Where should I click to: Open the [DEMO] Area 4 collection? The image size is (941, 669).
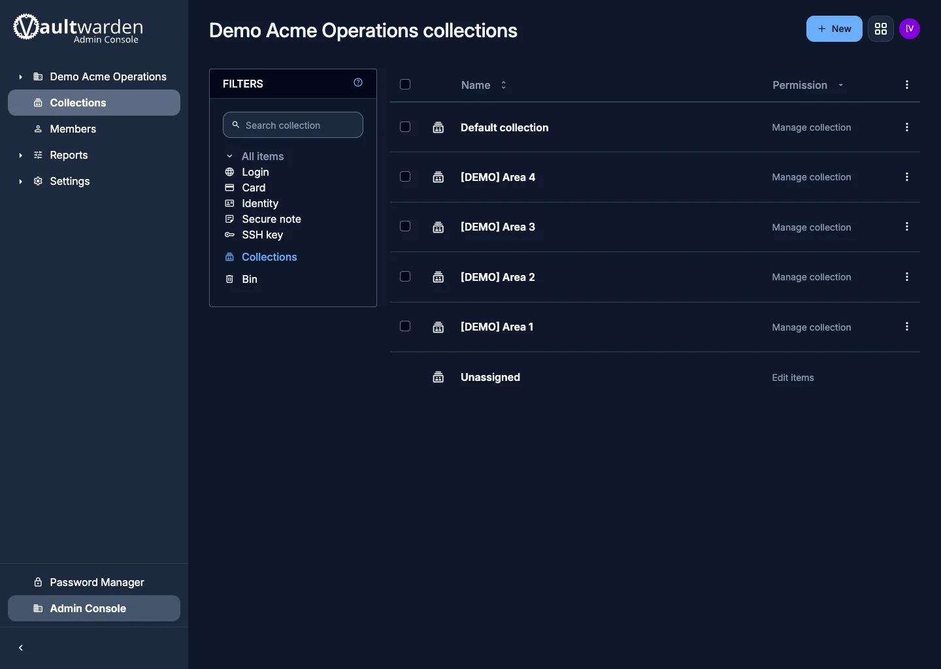tap(498, 177)
